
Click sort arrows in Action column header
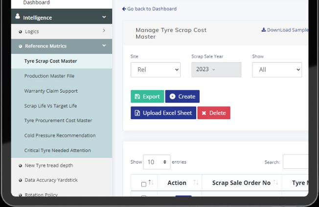pyautogui.click(x=196, y=183)
